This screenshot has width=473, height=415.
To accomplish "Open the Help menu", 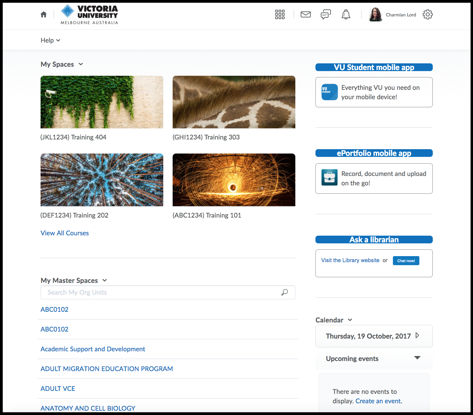I will 51,40.
